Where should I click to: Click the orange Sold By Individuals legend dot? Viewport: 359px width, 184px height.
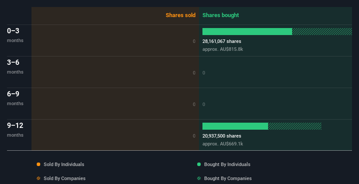(38, 164)
